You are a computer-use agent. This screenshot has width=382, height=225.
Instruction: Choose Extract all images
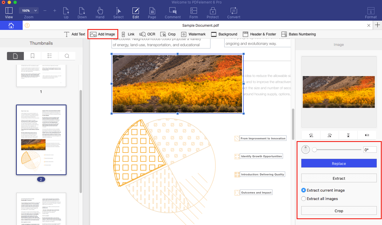pos(304,199)
